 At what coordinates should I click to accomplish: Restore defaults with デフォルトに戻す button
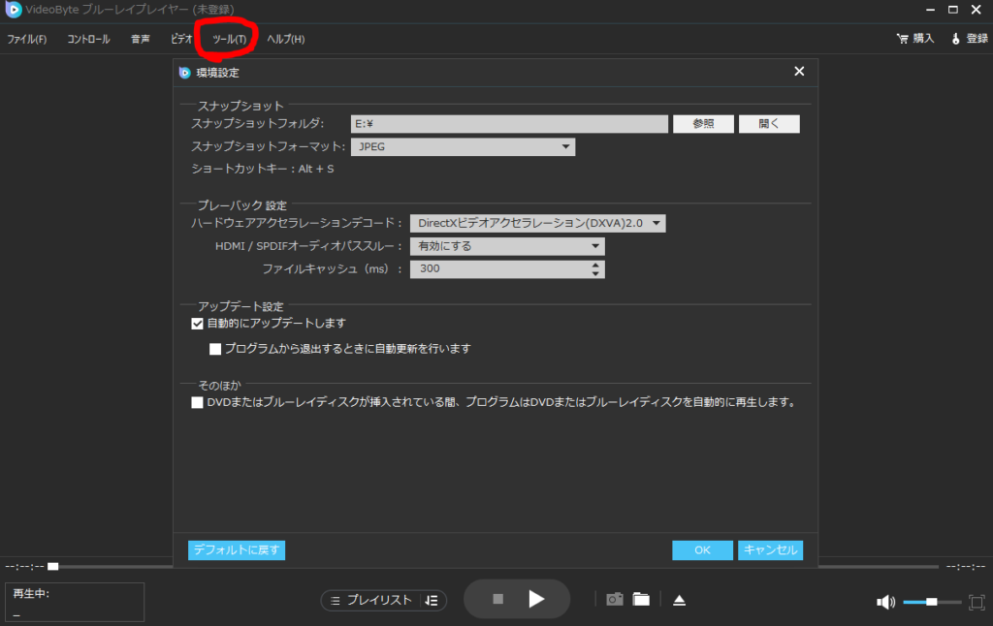[x=236, y=549]
